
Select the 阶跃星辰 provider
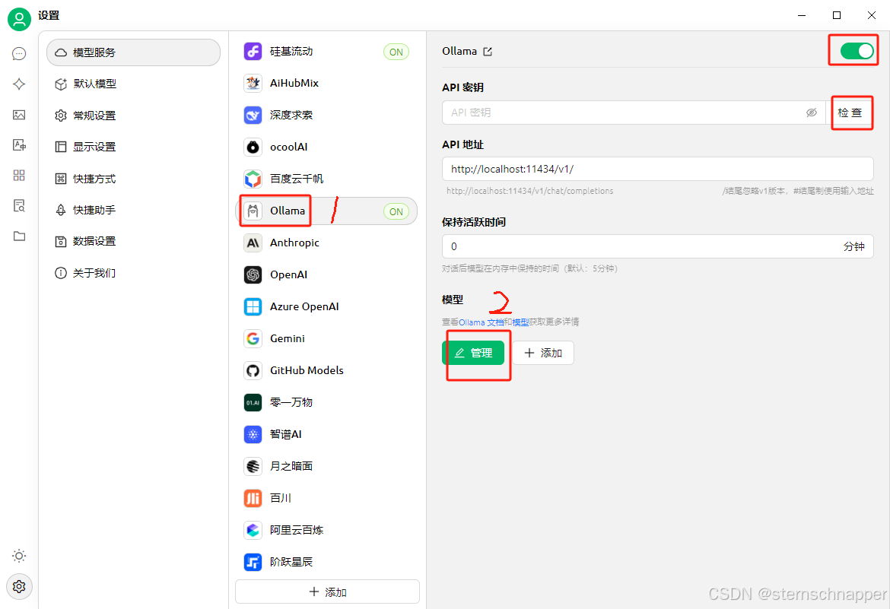pos(326,562)
